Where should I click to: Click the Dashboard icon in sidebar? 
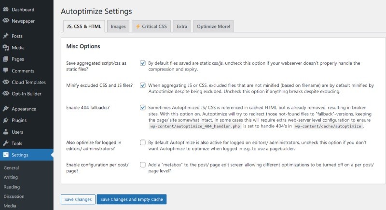(5, 9)
